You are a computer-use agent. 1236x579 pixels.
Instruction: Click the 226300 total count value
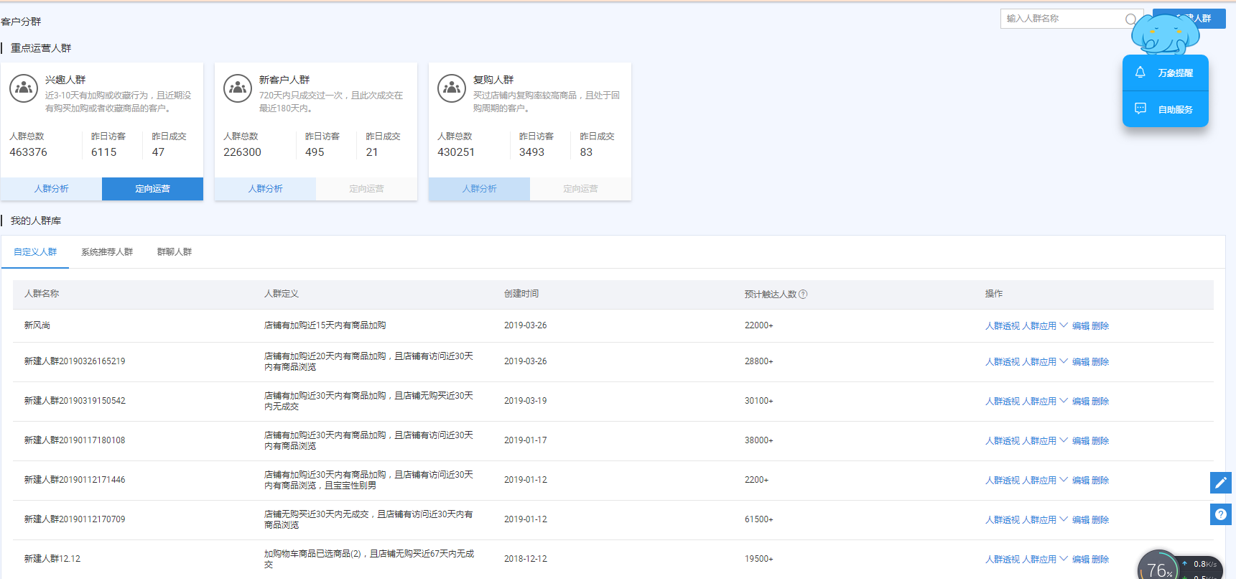coord(242,152)
